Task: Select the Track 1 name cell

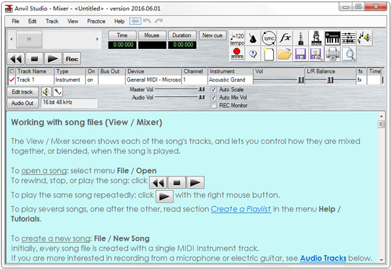Action: click(x=35, y=79)
